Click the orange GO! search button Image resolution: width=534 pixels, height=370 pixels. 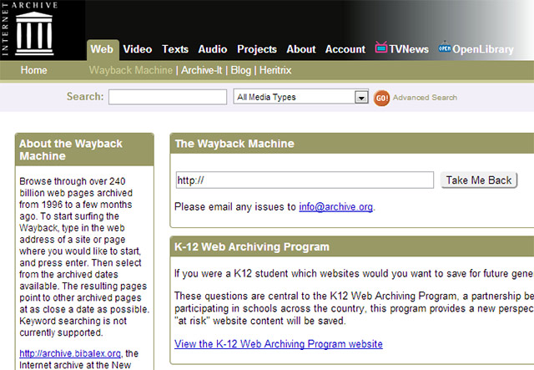pos(381,99)
